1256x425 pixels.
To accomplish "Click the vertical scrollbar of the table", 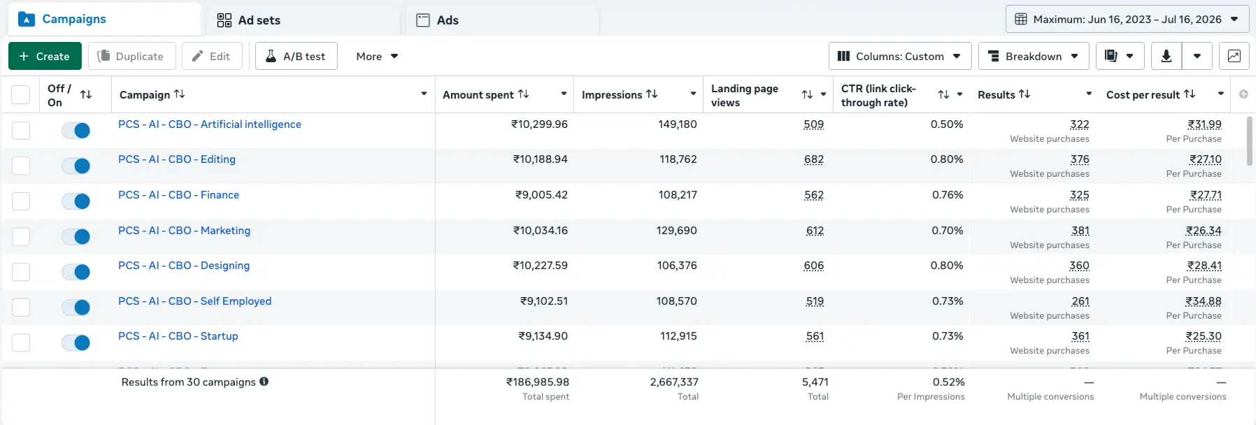I will [1250, 141].
